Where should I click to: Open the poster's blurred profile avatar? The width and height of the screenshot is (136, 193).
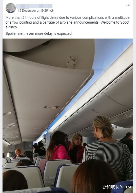(11, 8)
